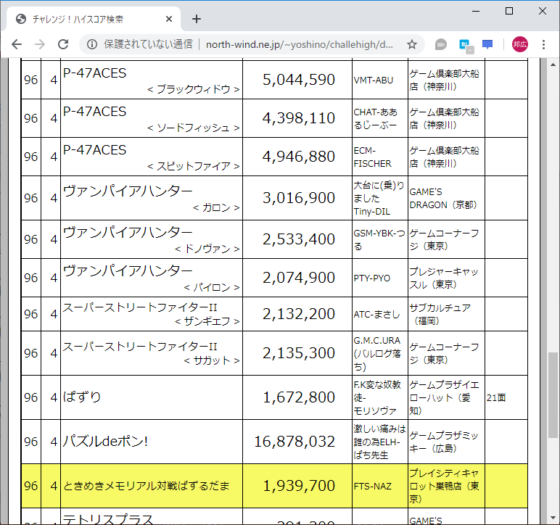The image size is (560, 525).
Task: Select ヴァンパイアハンター ガロン title cell
Action: click(x=152, y=198)
